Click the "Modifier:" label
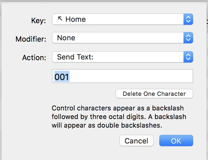This screenshot has width=208, height=160. 31,39
